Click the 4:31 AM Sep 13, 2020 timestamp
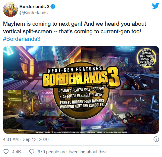Screen dimensions: 162x157 pyautogui.click(x=26, y=139)
